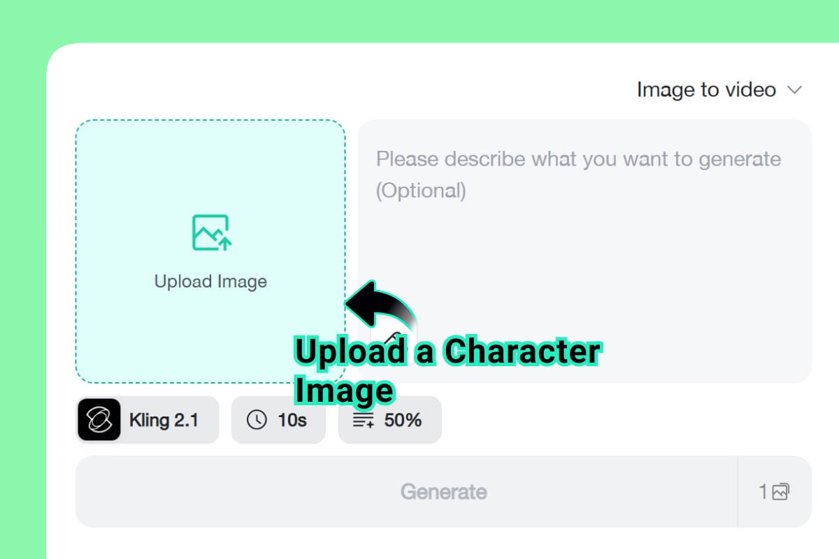This screenshot has width=839, height=559.
Task: Click the number 1 output count
Action: point(763,492)
